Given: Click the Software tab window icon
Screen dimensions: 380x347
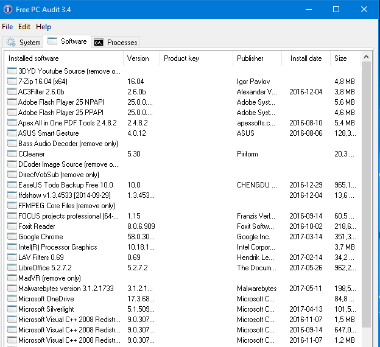Looking at the screenshot, I should 52,41.
